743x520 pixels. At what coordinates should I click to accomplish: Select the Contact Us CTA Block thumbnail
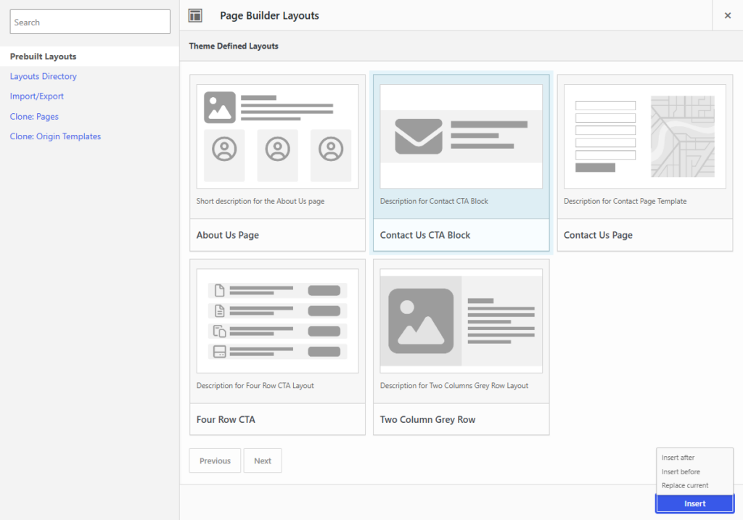[461, 136]
